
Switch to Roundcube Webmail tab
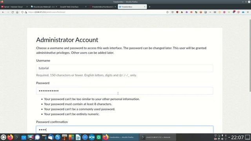pyautogui.click(x=44, y=7)
